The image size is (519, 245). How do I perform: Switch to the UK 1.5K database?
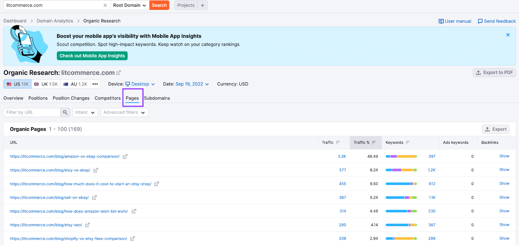pos(46,84)
